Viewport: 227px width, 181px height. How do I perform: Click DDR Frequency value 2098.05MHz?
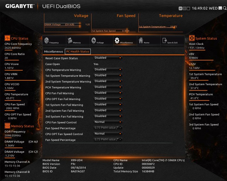tap(13, 135)
